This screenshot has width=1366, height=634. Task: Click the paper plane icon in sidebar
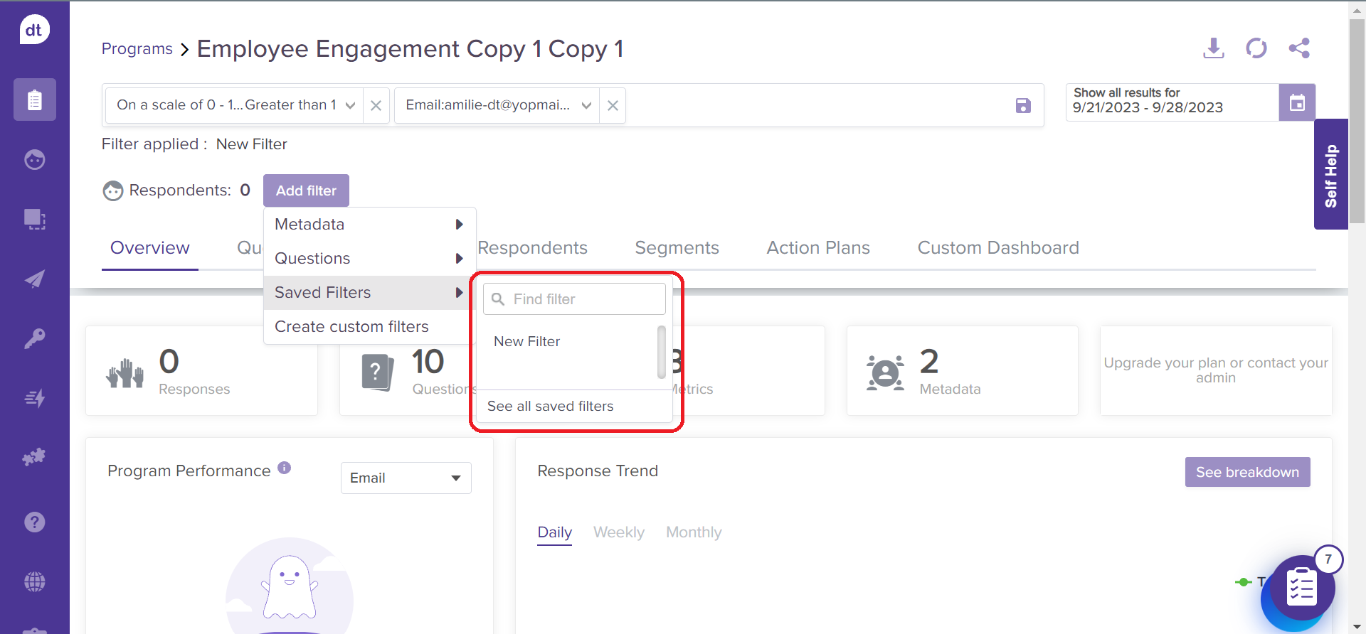pos(34,279)
